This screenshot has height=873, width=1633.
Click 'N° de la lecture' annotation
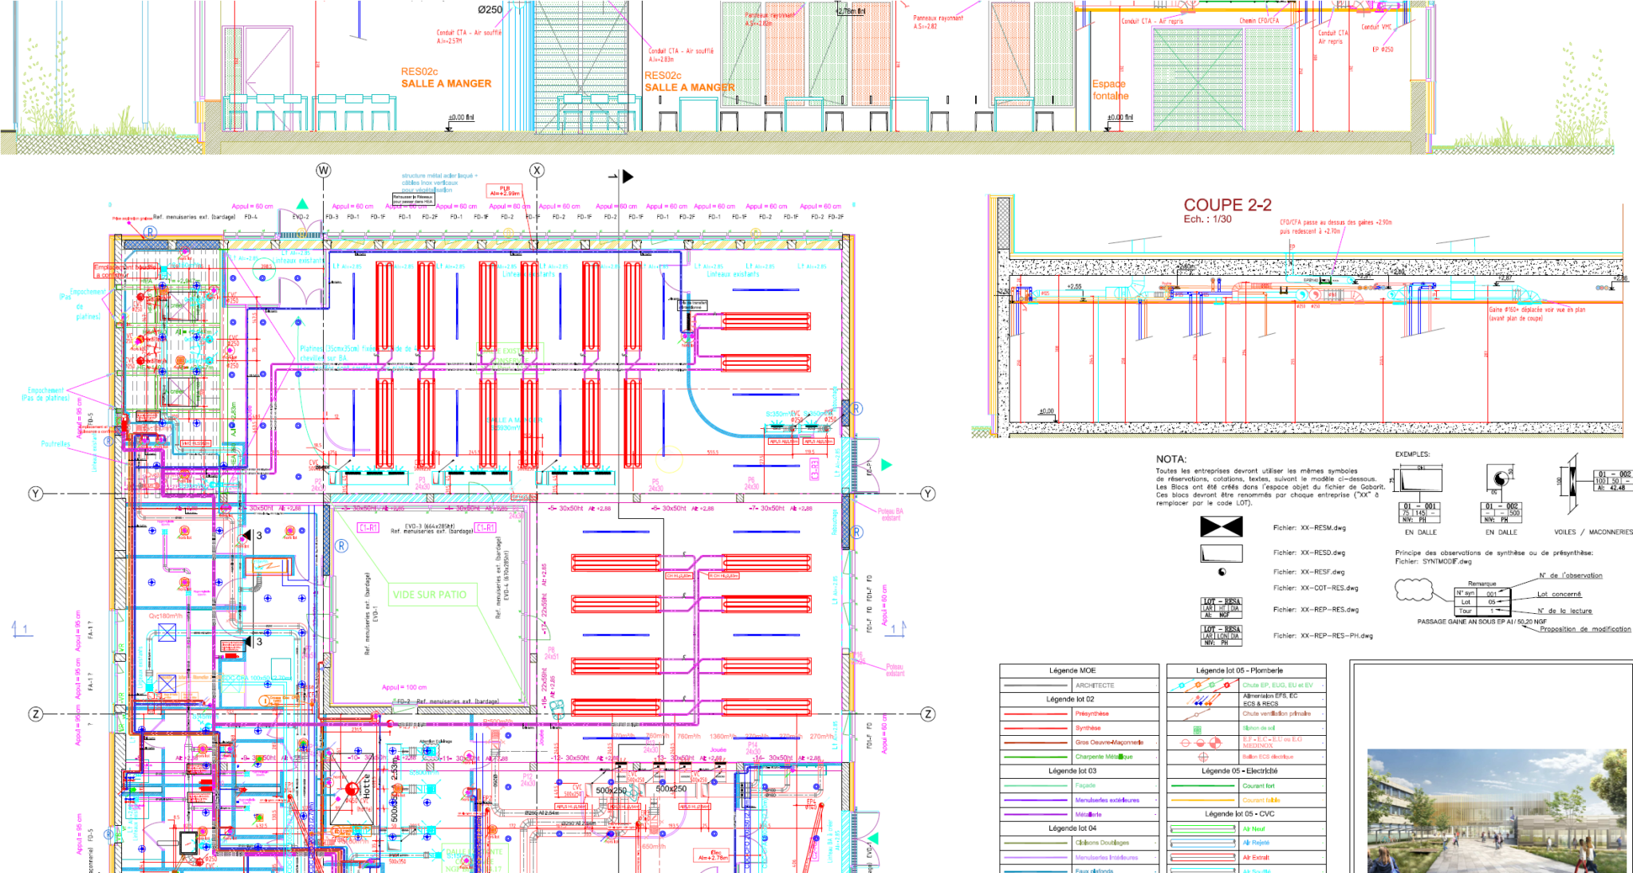(x=1564, y=611)
